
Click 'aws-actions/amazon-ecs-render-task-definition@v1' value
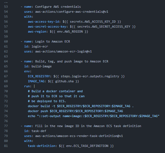79,136
